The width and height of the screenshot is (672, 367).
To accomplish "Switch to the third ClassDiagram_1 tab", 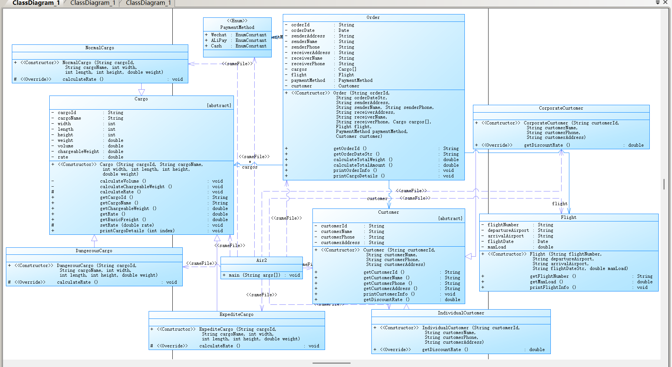I will pyautogui.click(x=148, y=3).
